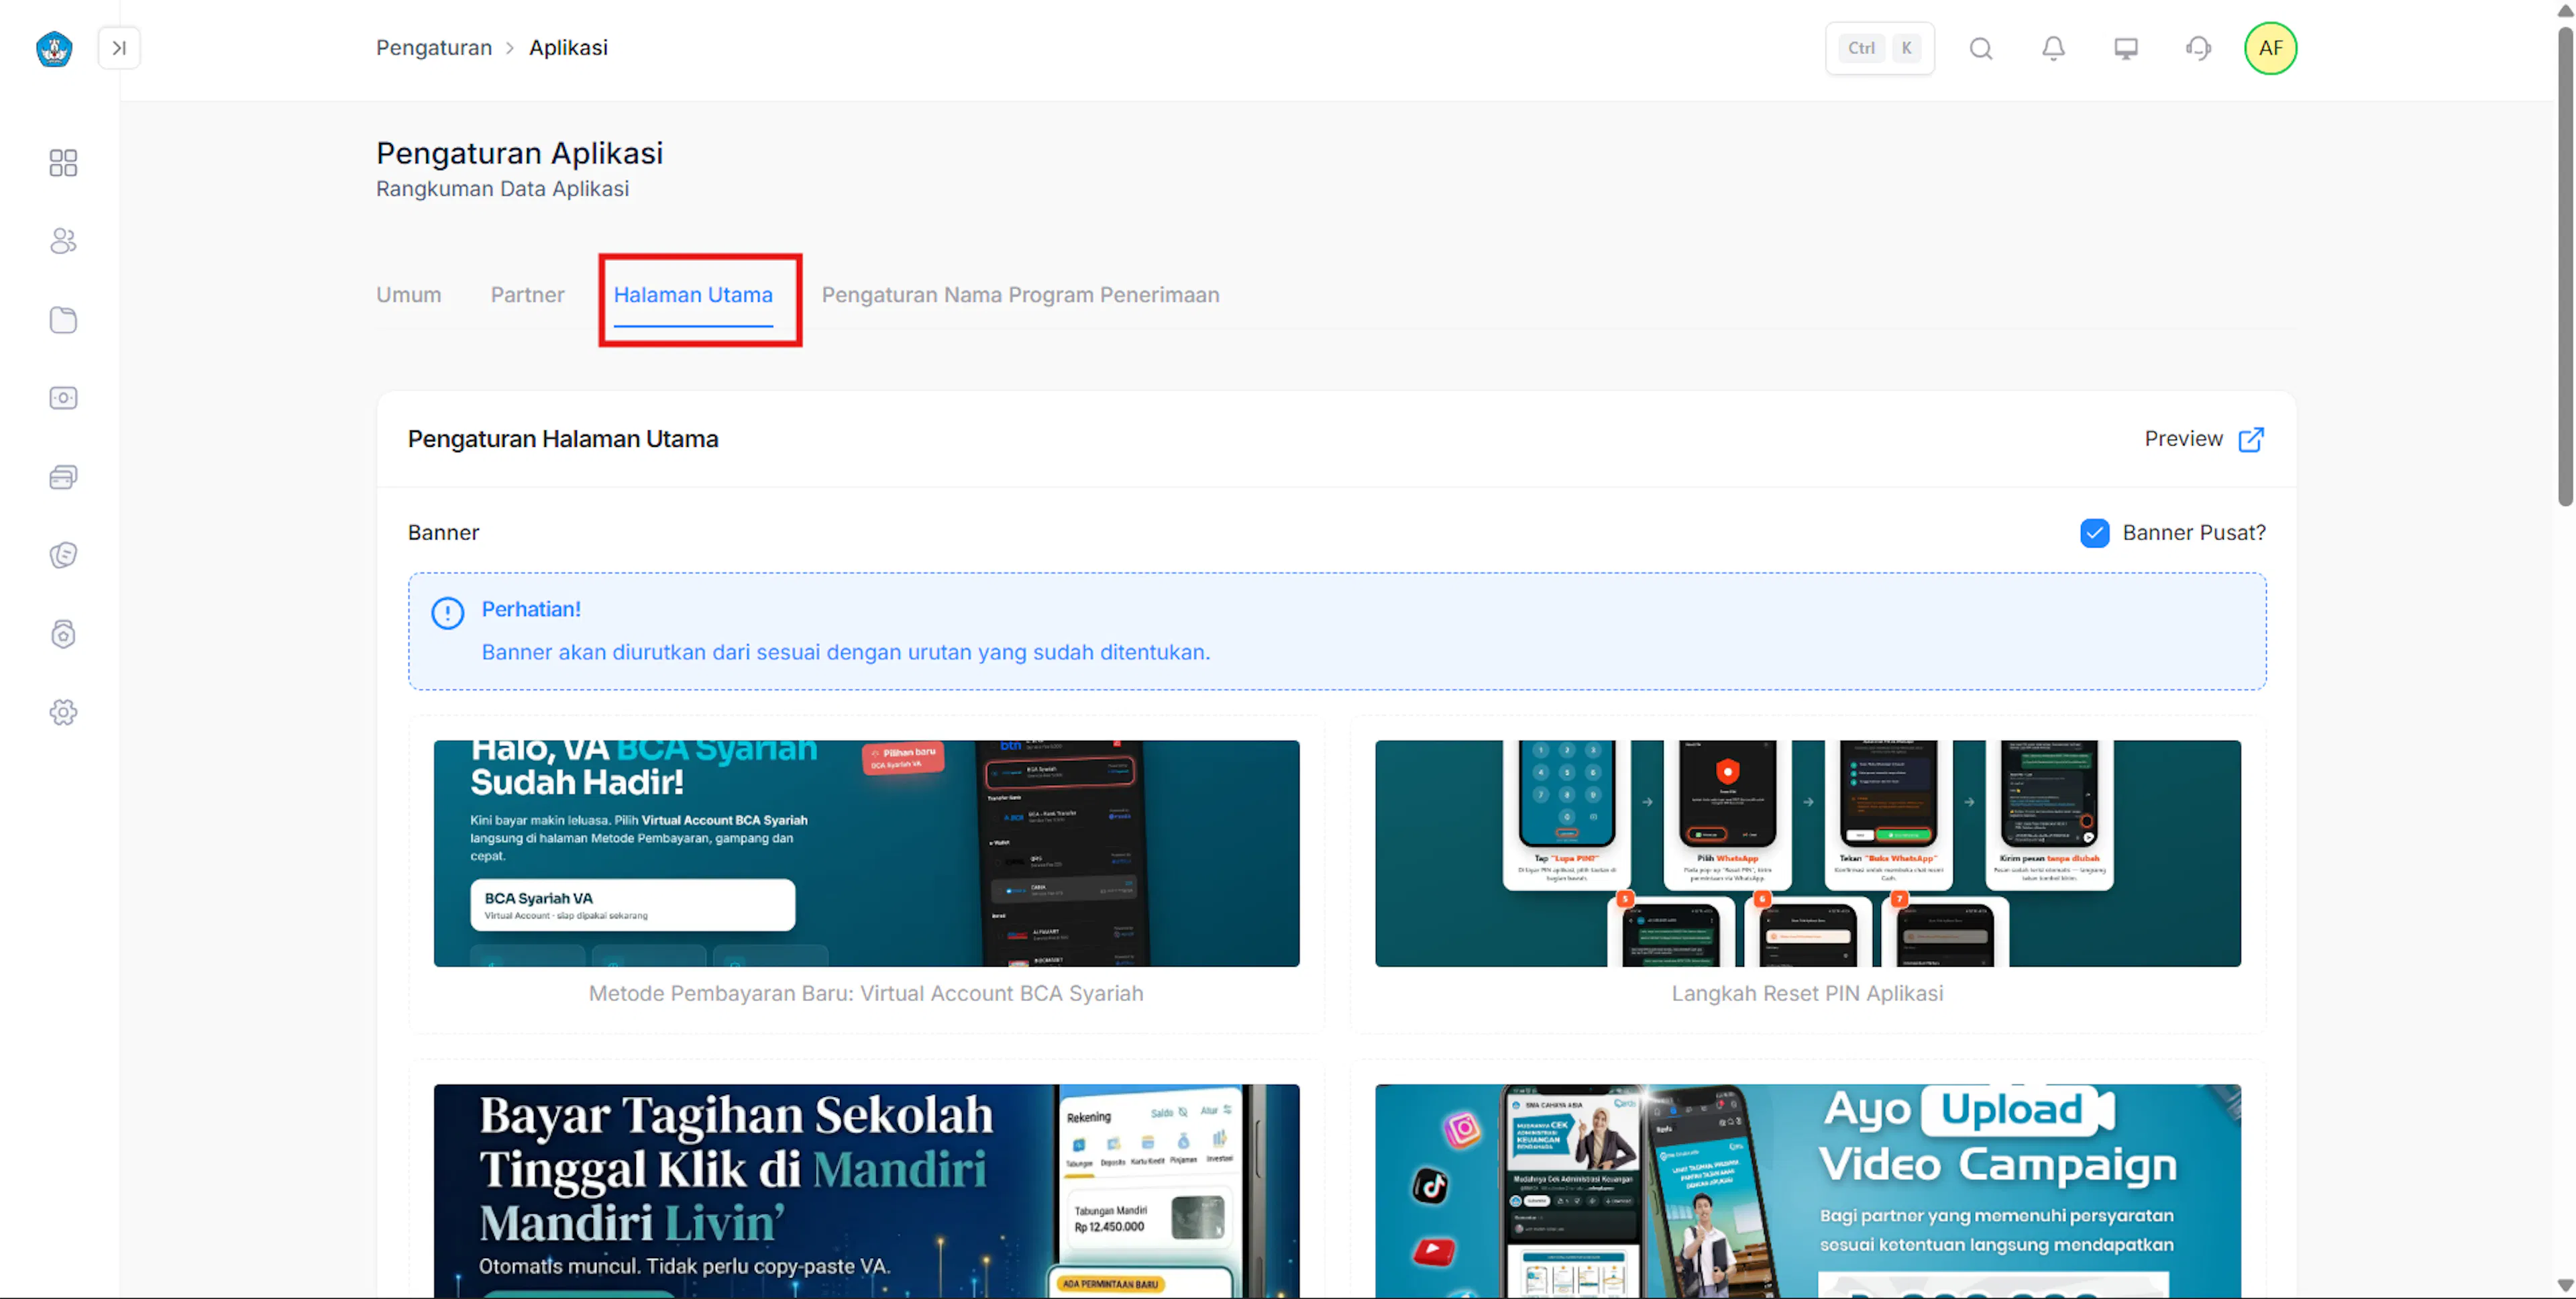Image resolution: width=2576 pixels, height=1299 pixels.
Task: Select the Mandiri Livin' school bill banner
Action: pyautogui.click(x=866, y=1191)
